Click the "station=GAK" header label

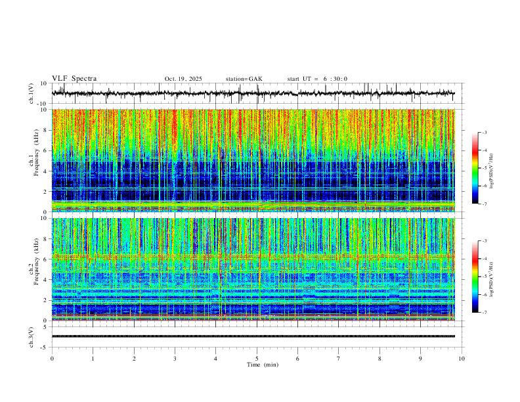tap(244, 79)
